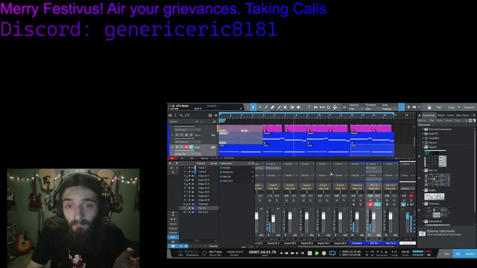
Task: Toggle the IQ input quantize icon
Action: click(344, 107)
